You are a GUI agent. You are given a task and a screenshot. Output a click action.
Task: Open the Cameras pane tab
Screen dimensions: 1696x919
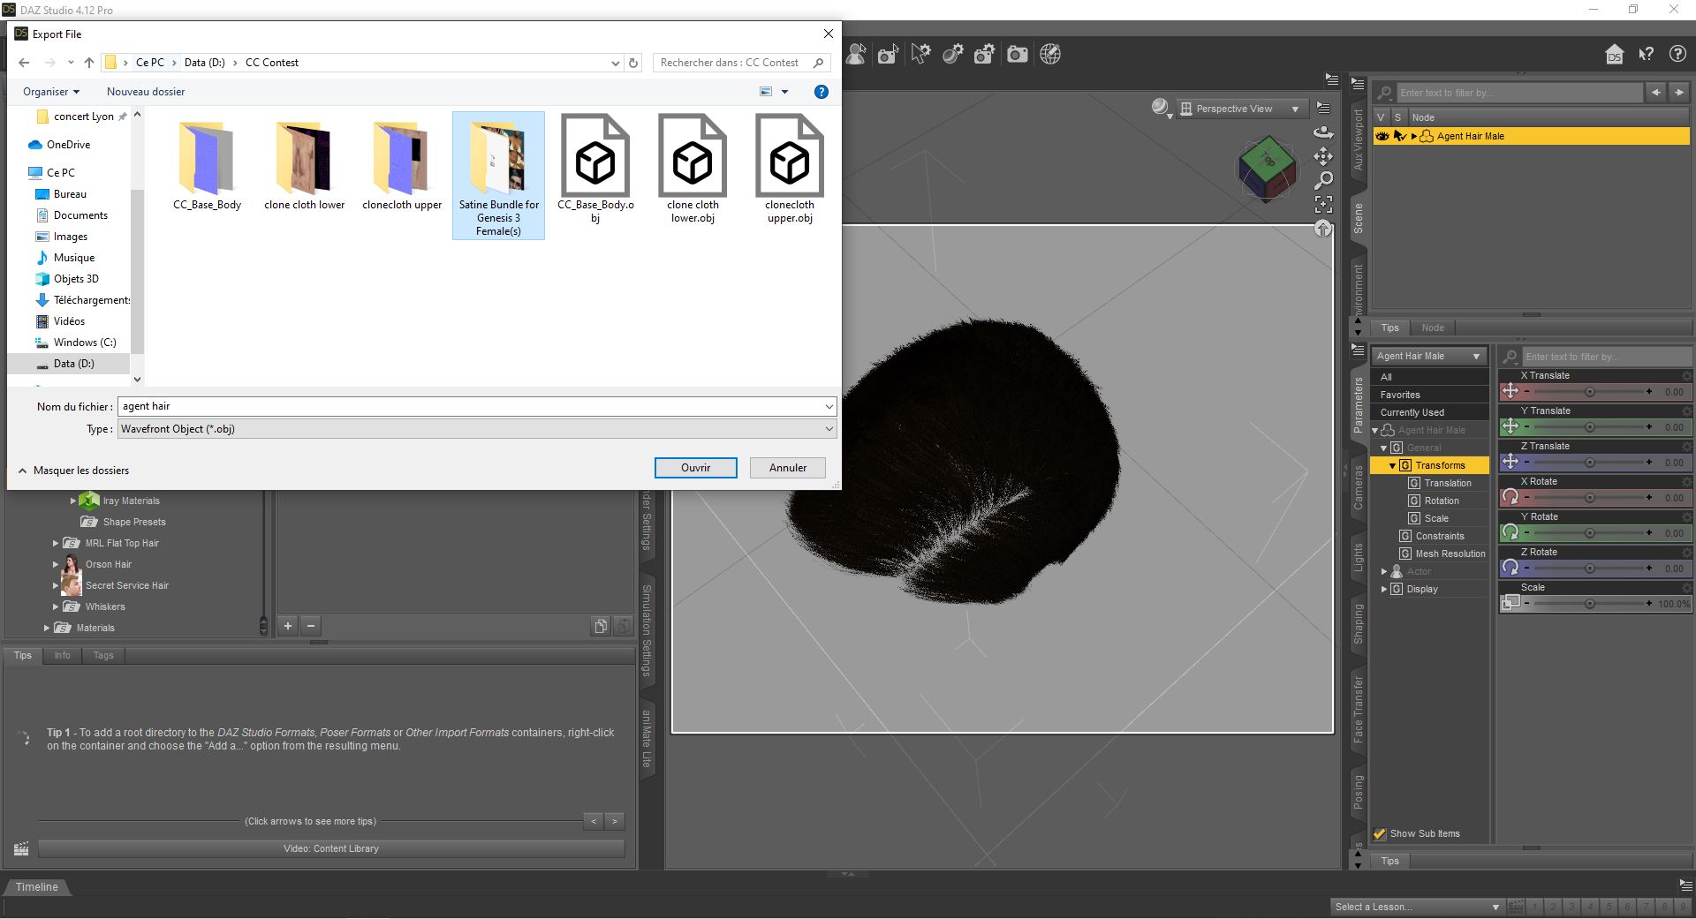coord(1359,488)
